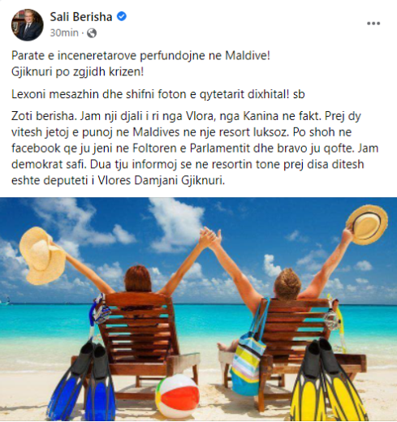Click the Sali Berisha name link
The width and height of the screenshot is (397, 422).
point(81,17)
